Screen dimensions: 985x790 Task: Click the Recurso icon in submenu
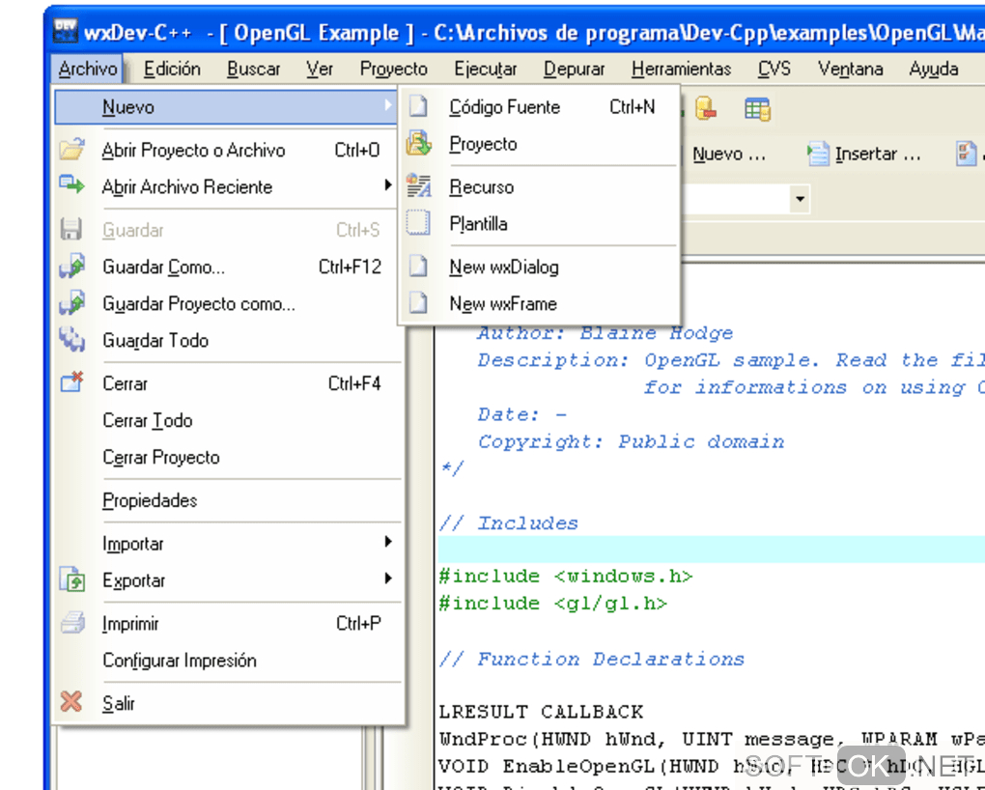click(x=418, y=186)
